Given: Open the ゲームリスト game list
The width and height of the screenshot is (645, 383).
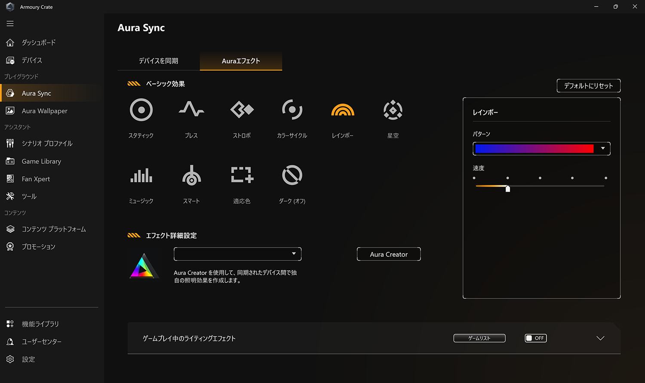Looking at the screenshot, I should (479, 338).
